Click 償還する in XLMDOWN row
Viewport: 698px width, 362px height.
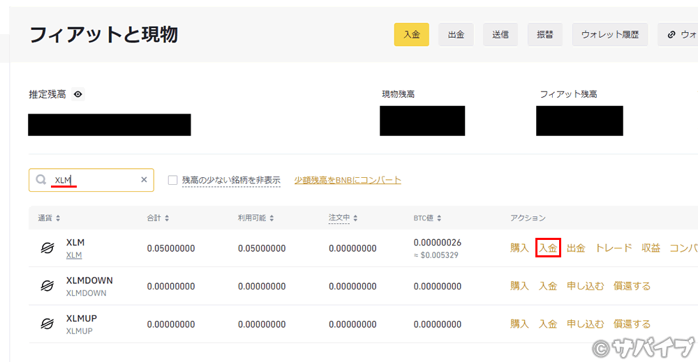click(x=632, y=286)
